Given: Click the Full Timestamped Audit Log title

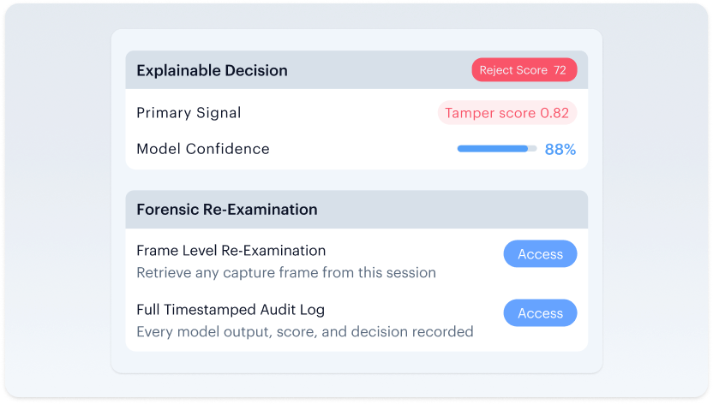Looking at the screenshot, I should (231, 310).
